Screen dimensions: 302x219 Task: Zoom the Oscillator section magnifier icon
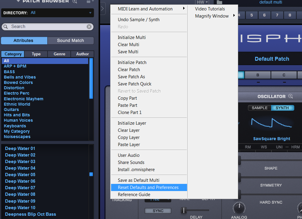click(290, 96)
